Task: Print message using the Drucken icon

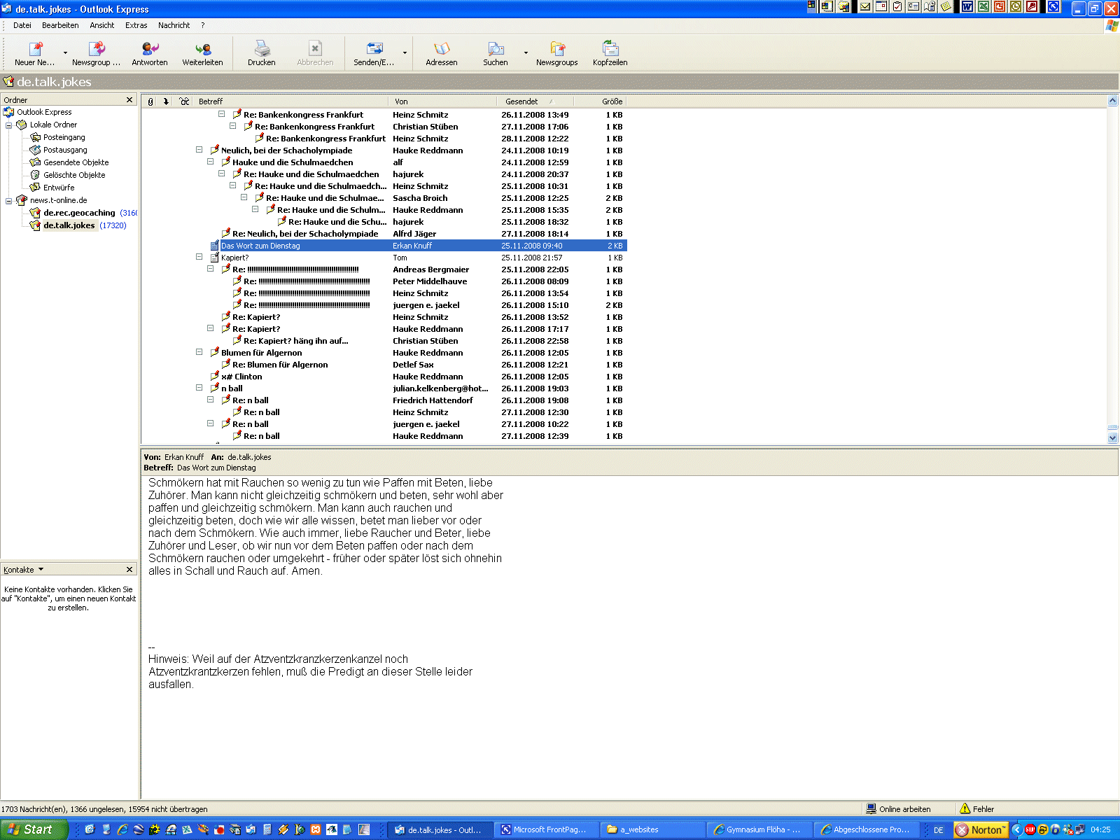Action: (262, 49)
